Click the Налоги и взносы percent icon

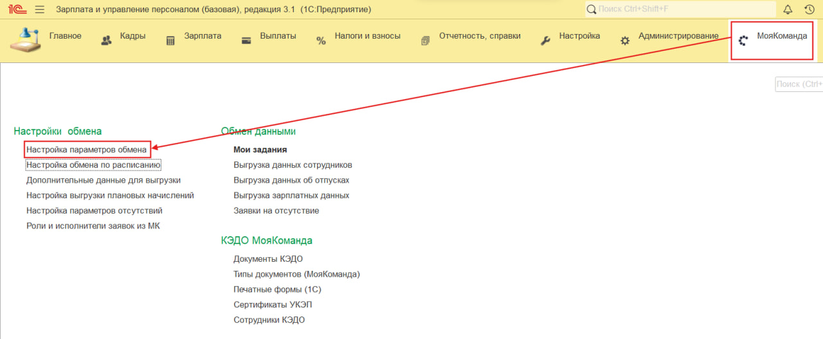click(321, 41)
